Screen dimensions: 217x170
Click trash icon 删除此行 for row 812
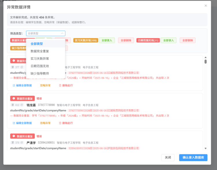tap(60, 123)
